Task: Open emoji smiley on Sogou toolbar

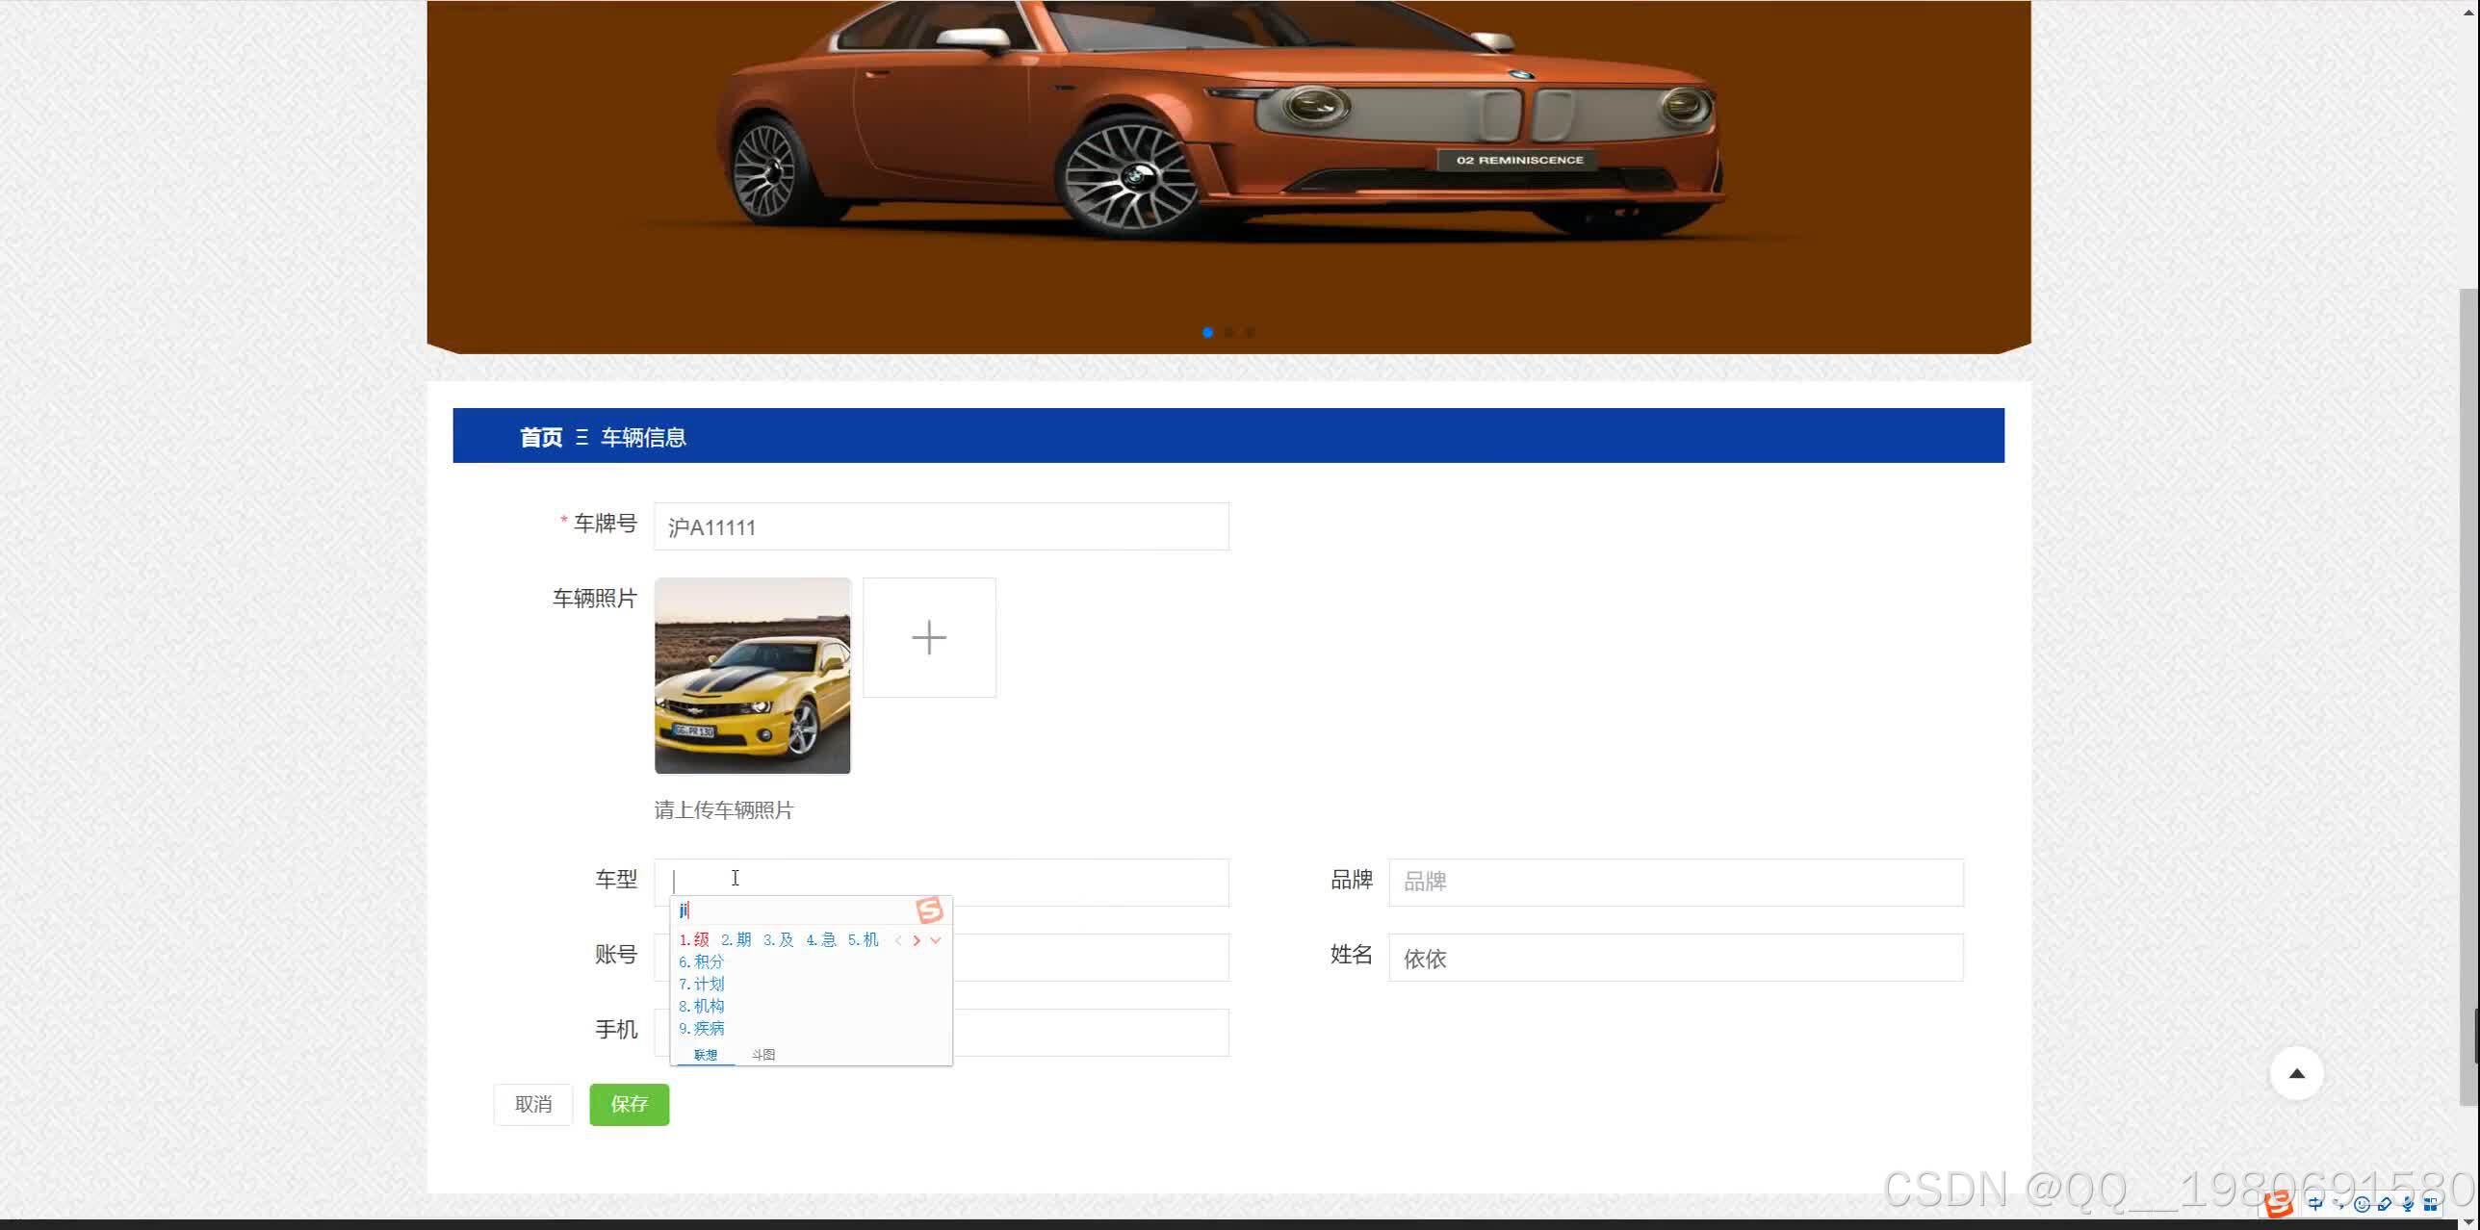Action: [2362, 1204]
